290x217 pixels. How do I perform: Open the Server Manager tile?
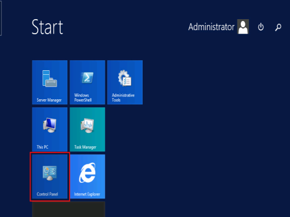50,82
